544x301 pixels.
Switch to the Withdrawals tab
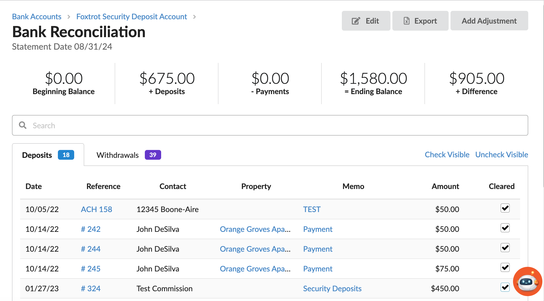(129, 155)
